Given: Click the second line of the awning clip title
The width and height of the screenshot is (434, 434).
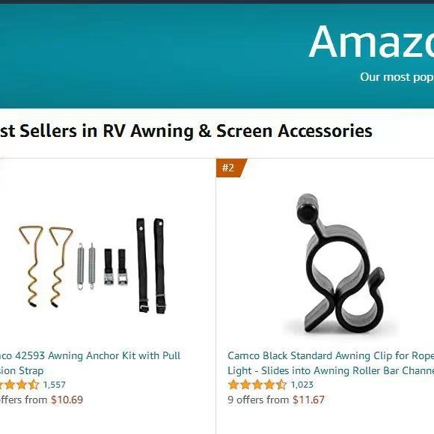Looking at the screenshot, I should click(x=331, y=370).
